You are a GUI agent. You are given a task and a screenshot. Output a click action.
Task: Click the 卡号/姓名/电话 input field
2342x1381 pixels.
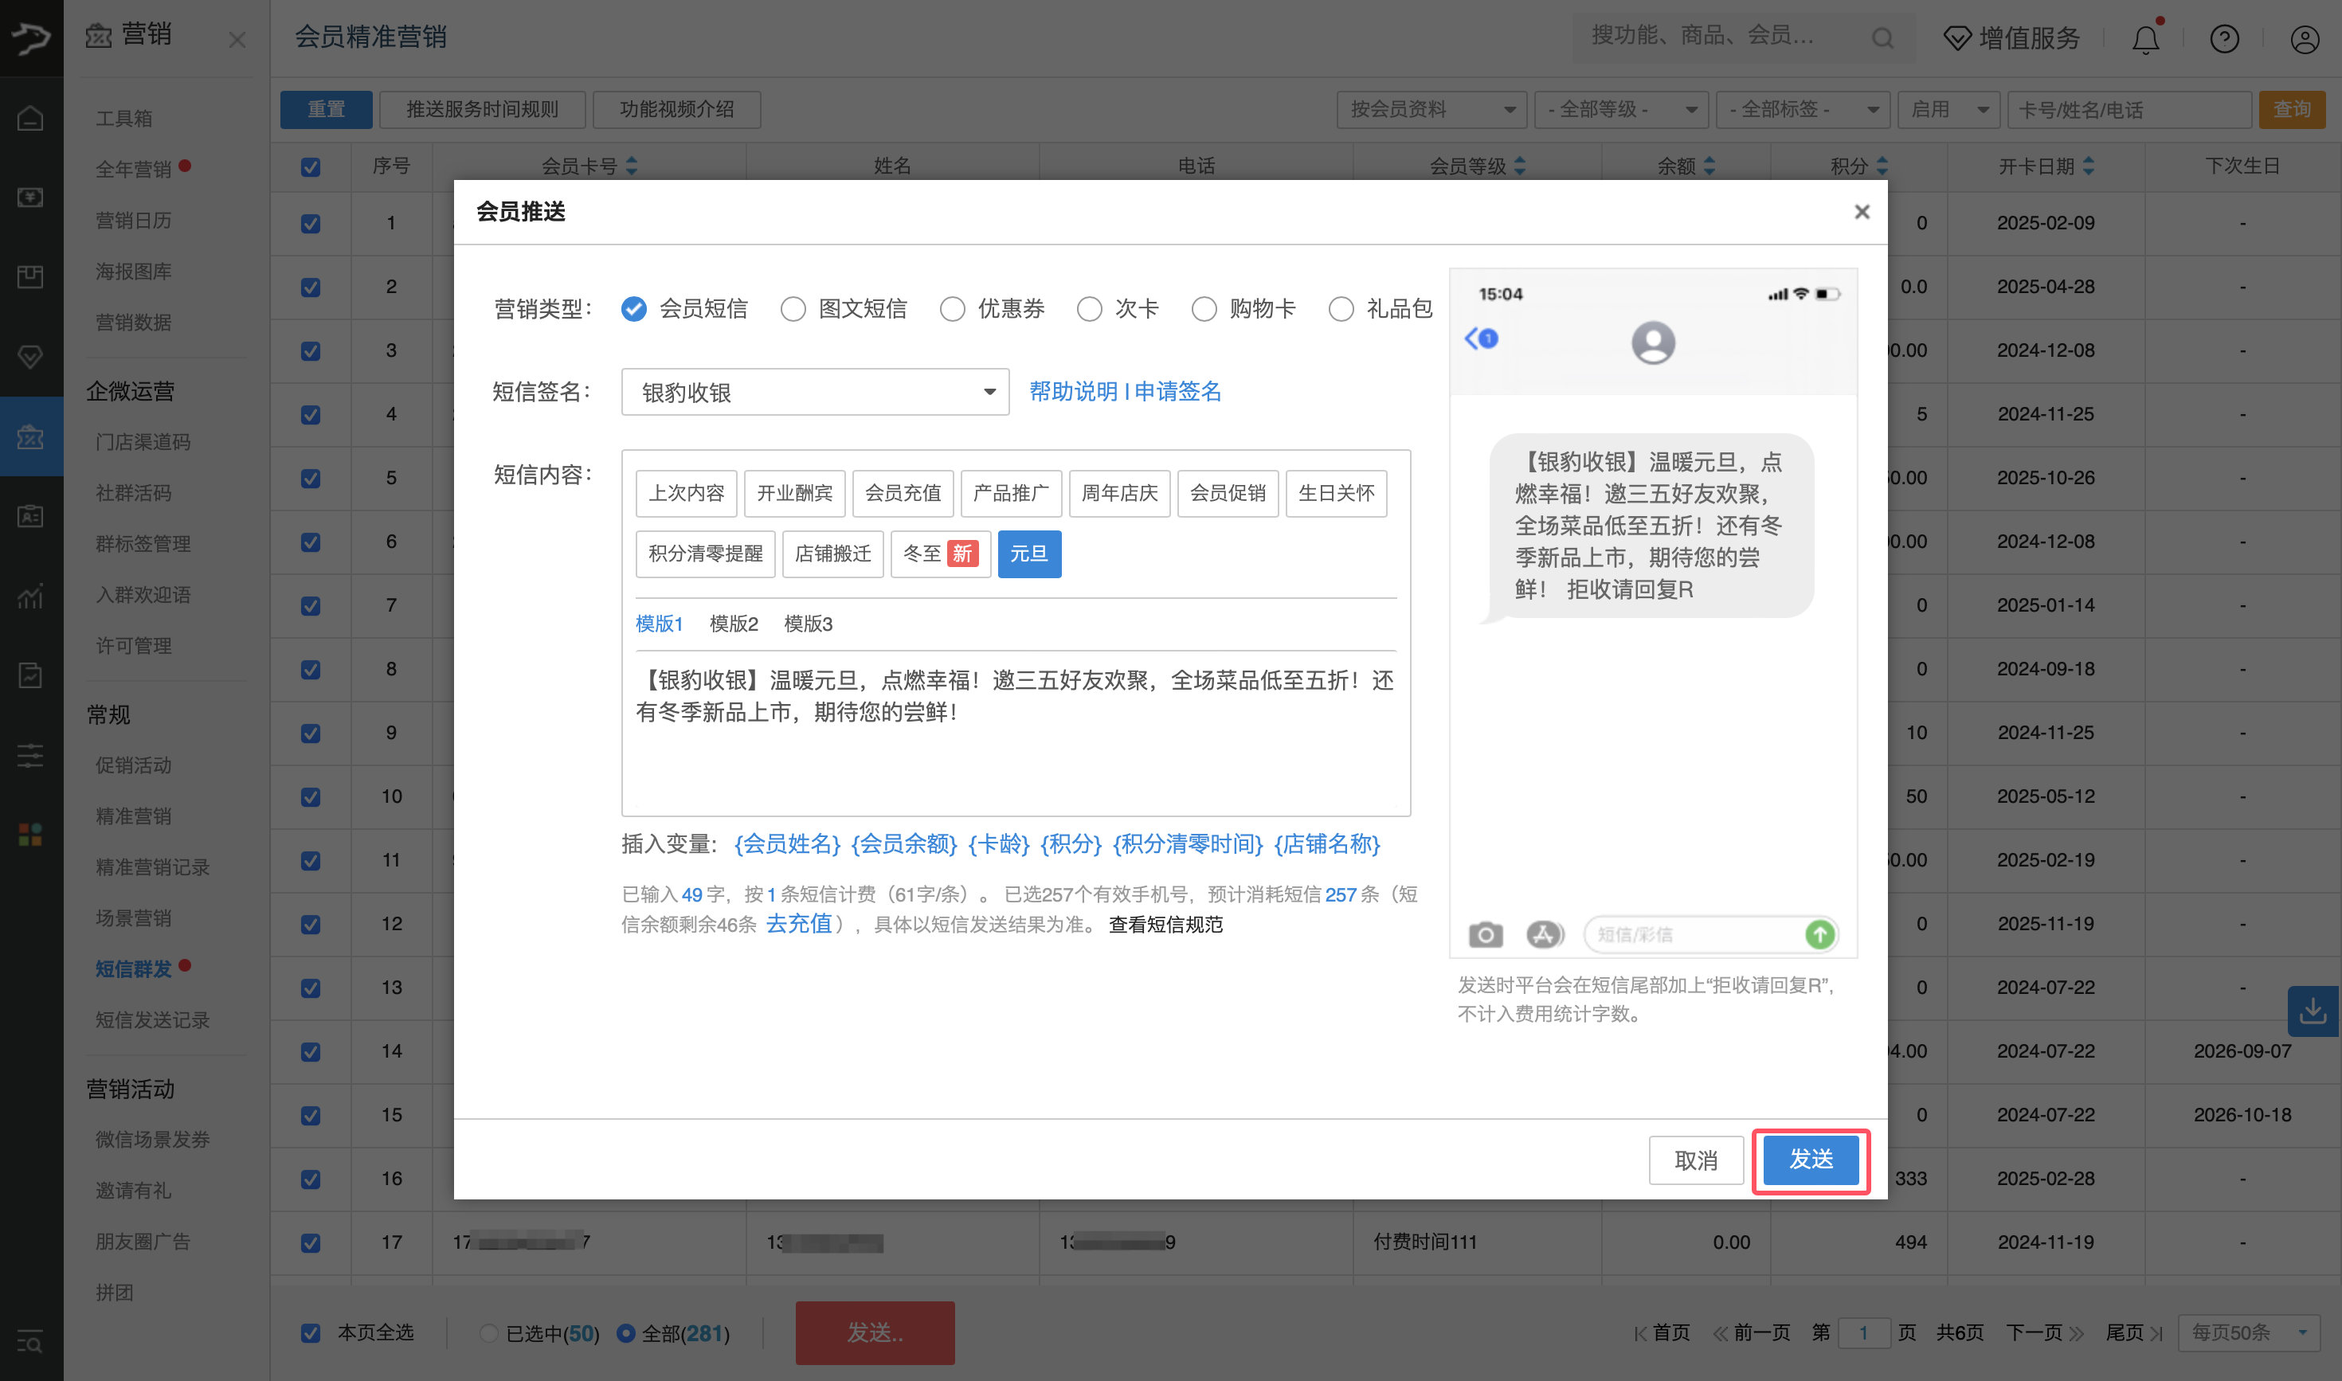2131,109
